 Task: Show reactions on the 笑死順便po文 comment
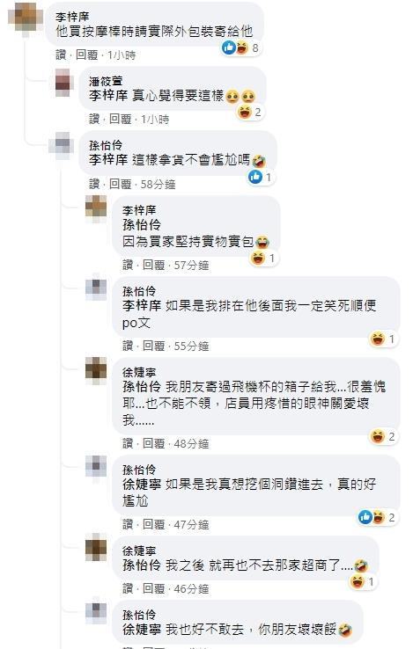(x=383, y=339)
